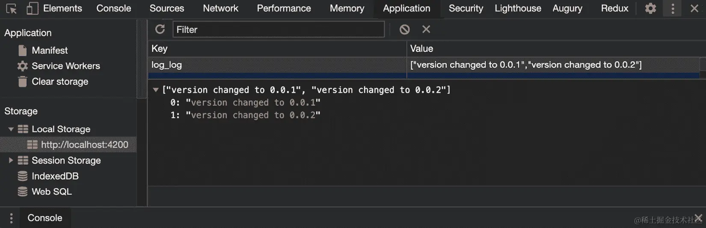Collapse the Local Storage tree node

coord(11,129)
